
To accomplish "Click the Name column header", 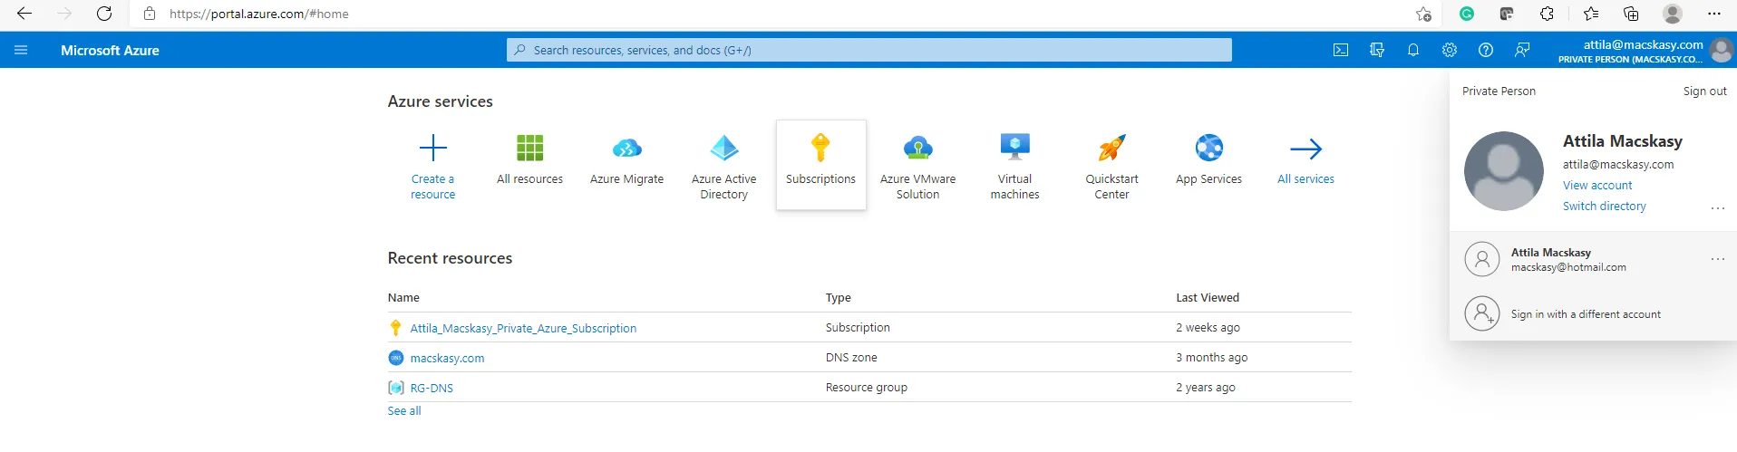I will [403, 298].
